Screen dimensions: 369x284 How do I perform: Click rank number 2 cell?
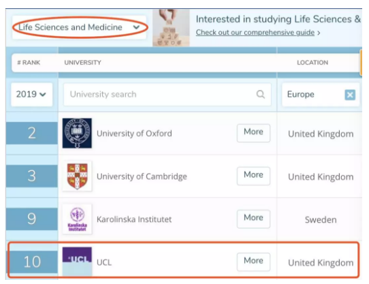point(32,133)
